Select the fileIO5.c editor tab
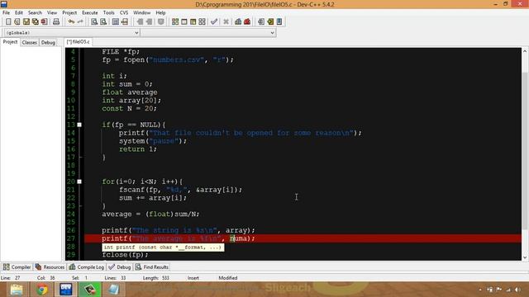Screen dimensions: 529x297 pyautogui.click(x=78, y=42)
